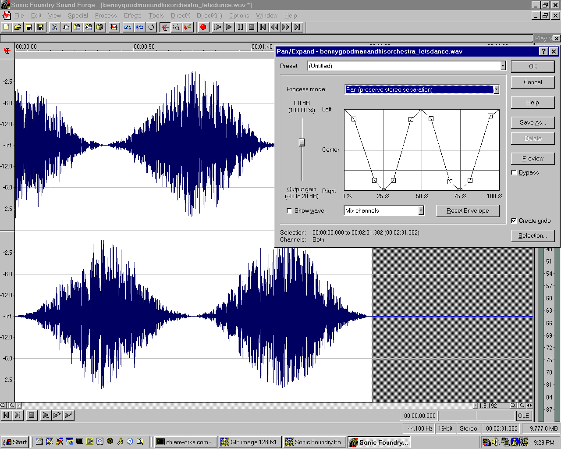Screen dimensions: 561x449
Task: Open the File menu
Action: [19, 15]
